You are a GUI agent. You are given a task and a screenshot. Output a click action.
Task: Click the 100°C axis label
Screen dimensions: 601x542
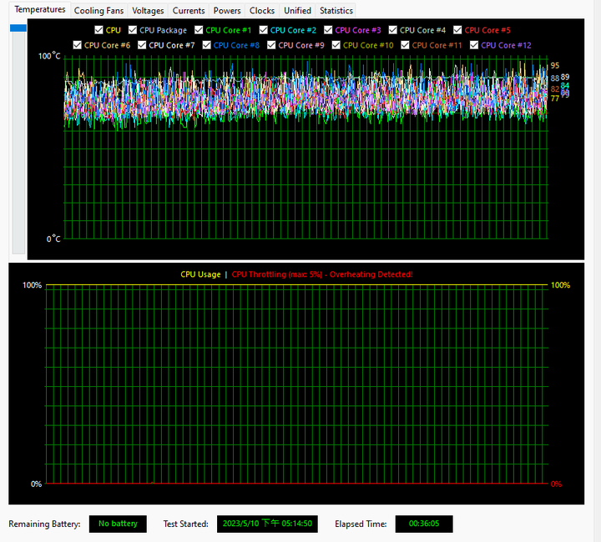[49, 56]
